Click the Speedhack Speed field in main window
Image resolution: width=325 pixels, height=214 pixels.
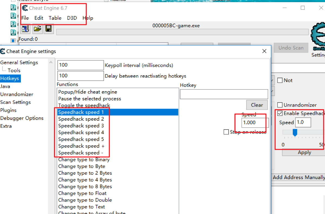point(303,122)
